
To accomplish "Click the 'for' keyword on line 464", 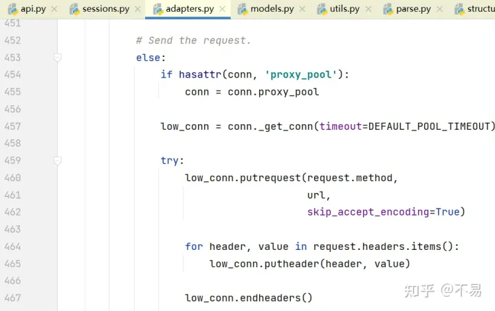I will [194, 246].
